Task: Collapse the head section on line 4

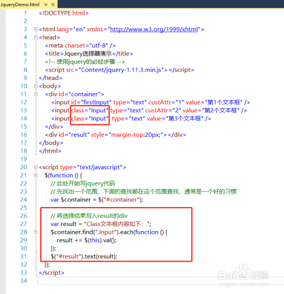Action: (x=36, y=37)
